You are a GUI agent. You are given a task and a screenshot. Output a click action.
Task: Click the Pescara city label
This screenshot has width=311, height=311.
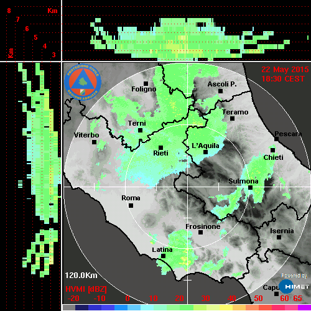[288, 134]
